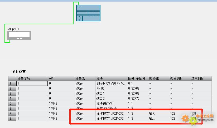
Task: Select row header 4 in address table
Action: click(12, 99)
